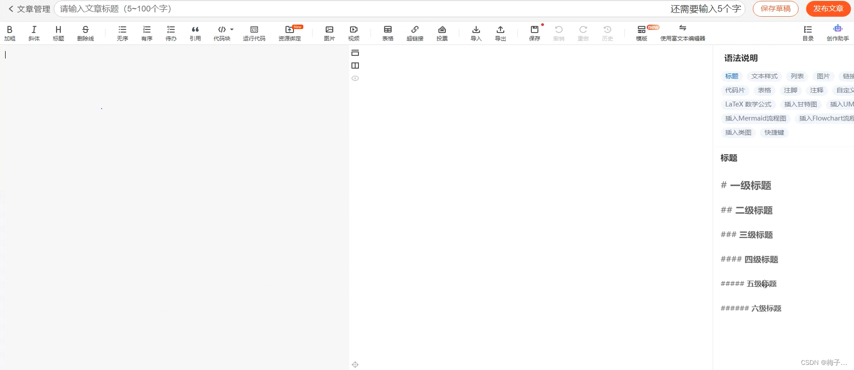The image size is (854, 370).
Task: Toggle the table of contents (目录)
Action: 808,33
